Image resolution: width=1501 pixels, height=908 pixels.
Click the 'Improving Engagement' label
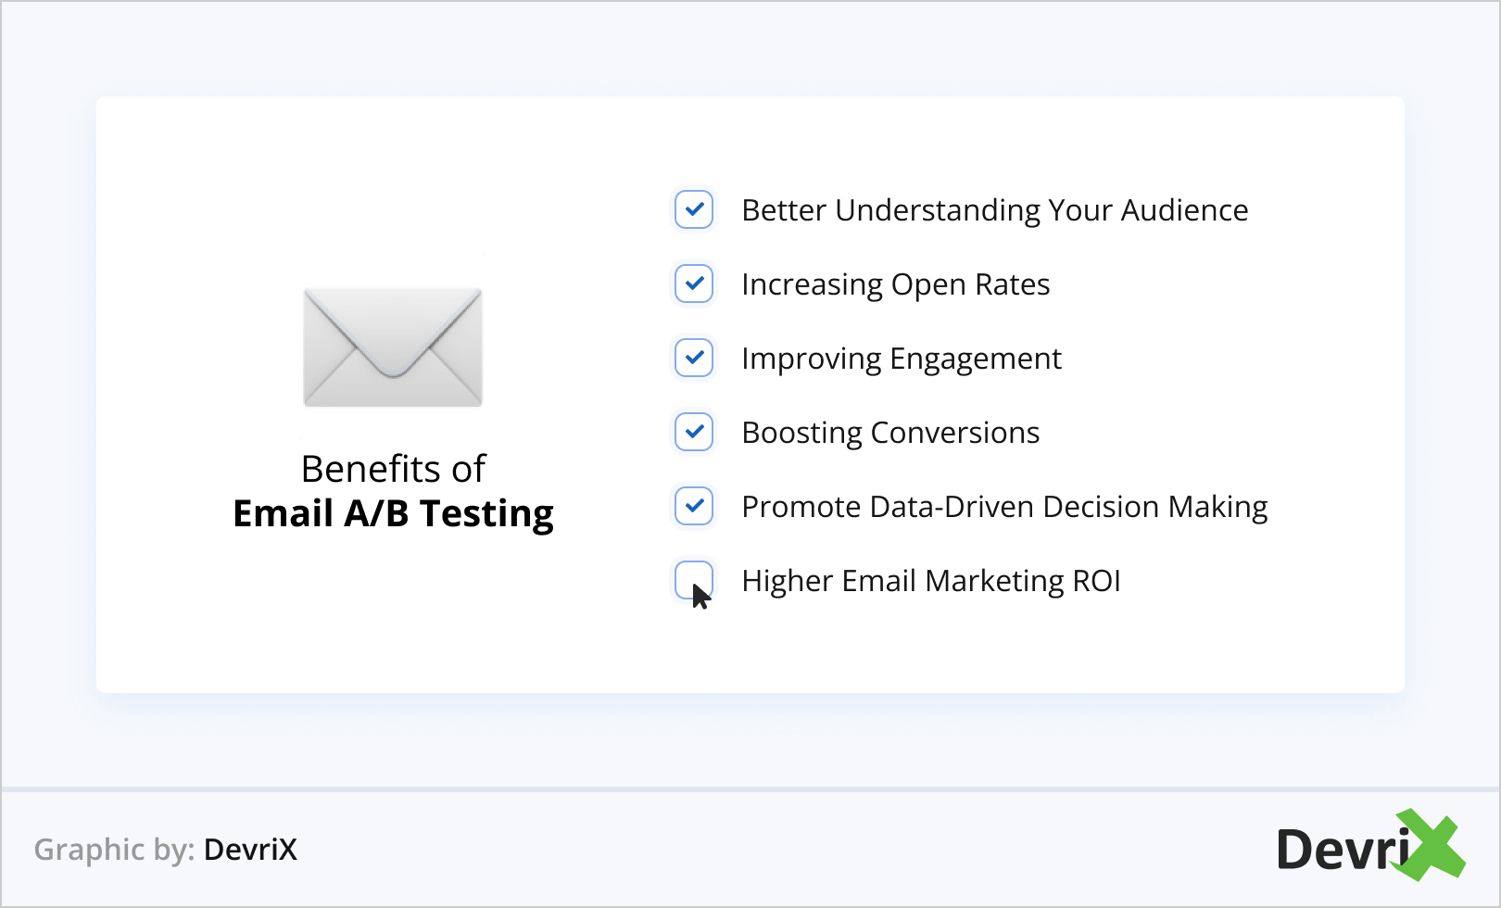tap(901, 359)
